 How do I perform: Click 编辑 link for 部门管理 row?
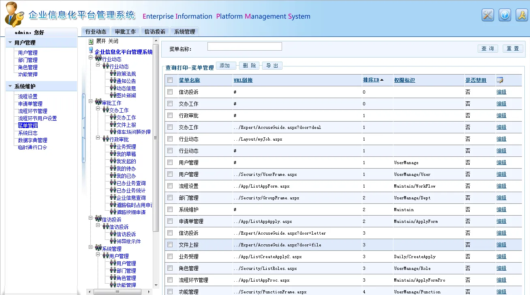(x=501, y=198)
